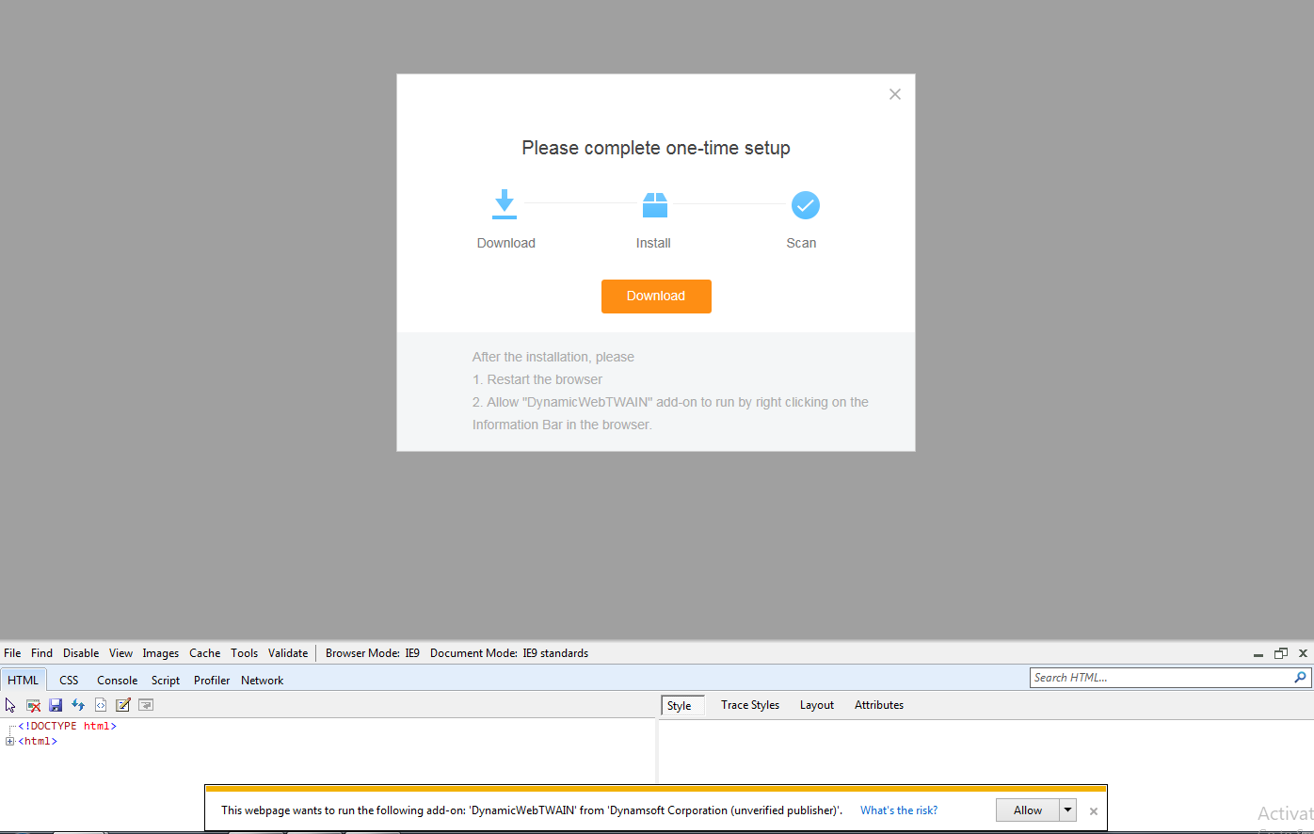Open the Document Mode: IE9 standards menu
Screen dimensions: 1314x834
coord(509,653)
